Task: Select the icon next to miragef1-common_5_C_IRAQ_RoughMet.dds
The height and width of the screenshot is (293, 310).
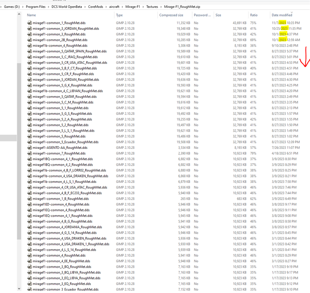Action: tap(29, 57)
